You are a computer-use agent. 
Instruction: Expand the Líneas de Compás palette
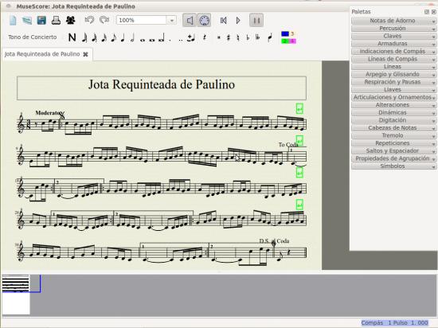click(x=393, y=59)
